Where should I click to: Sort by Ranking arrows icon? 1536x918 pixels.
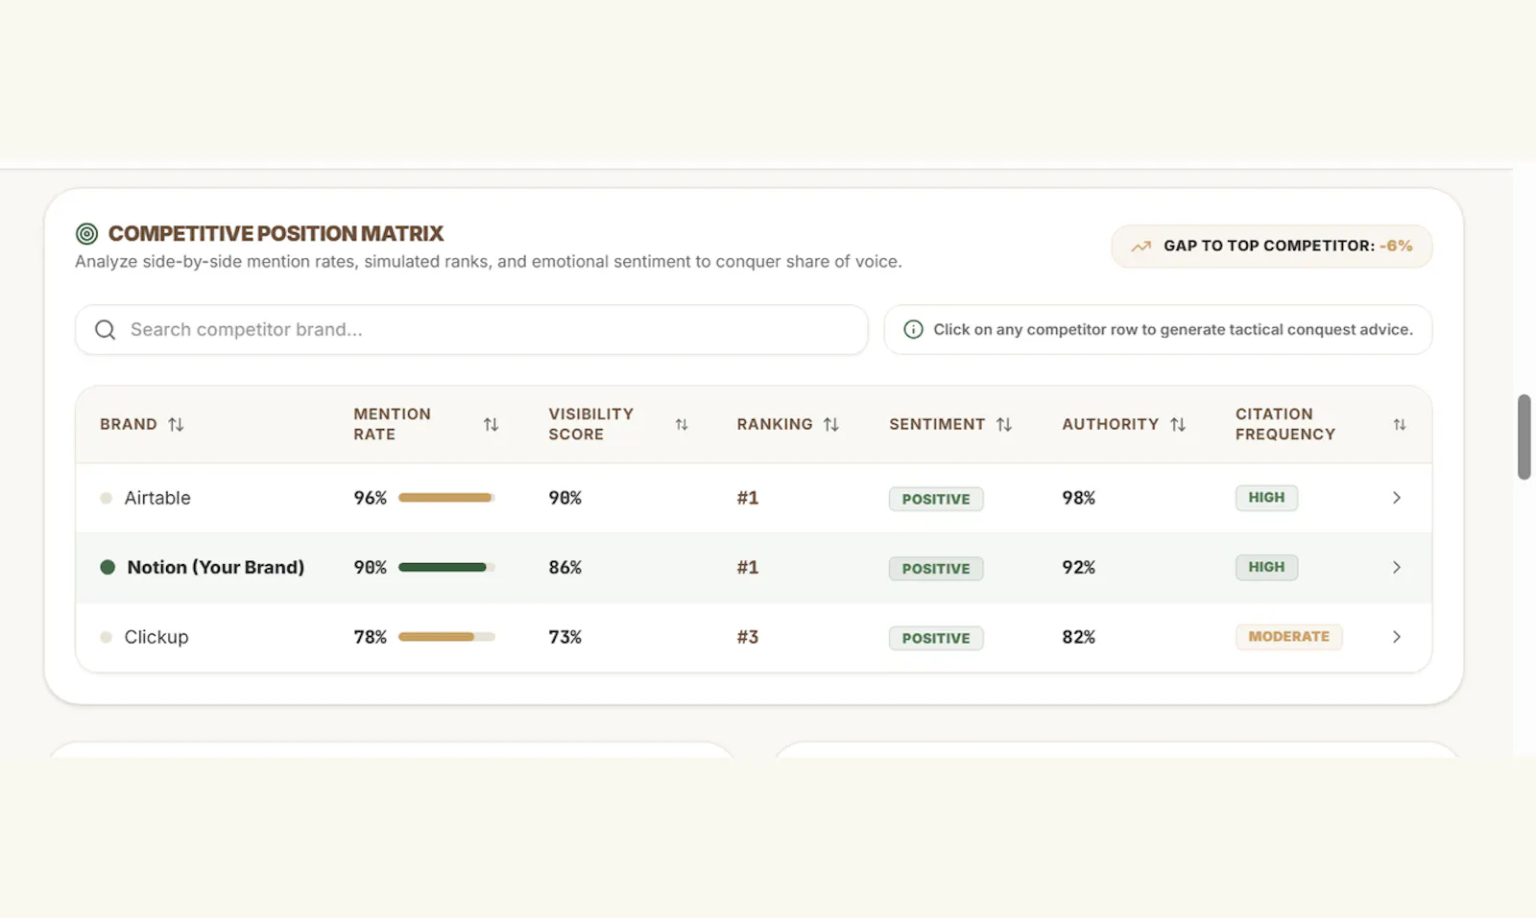point(831,424)
